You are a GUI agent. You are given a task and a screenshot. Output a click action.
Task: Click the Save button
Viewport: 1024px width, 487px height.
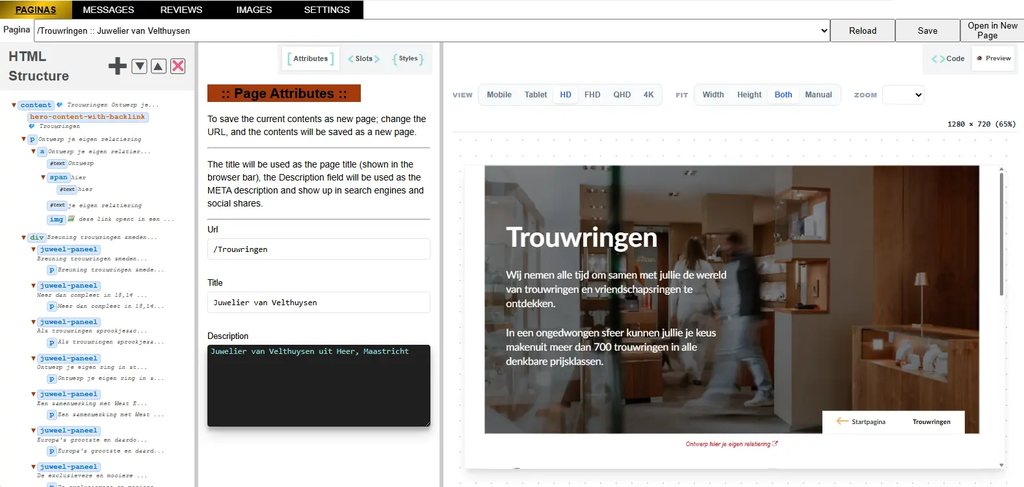[928, 31]
